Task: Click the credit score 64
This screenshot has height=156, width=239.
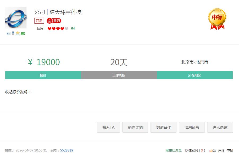Action: pyautogui.click(x=73, y=28)
